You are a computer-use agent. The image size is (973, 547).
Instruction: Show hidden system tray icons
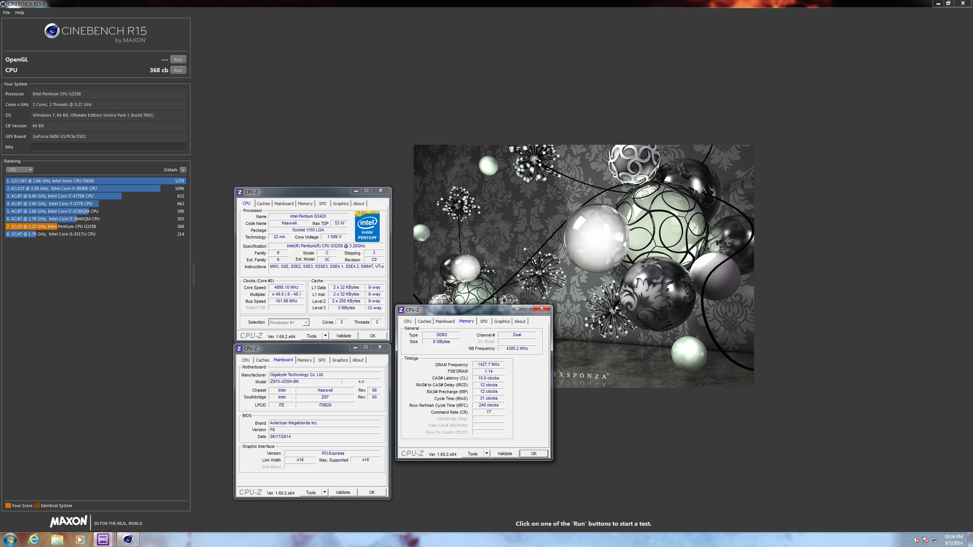[x=907, y=540]
